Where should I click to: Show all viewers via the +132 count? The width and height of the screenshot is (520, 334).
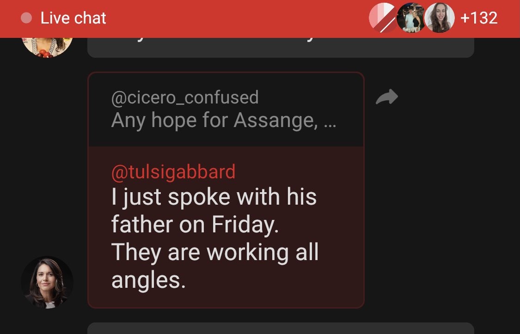coord(479,18)
